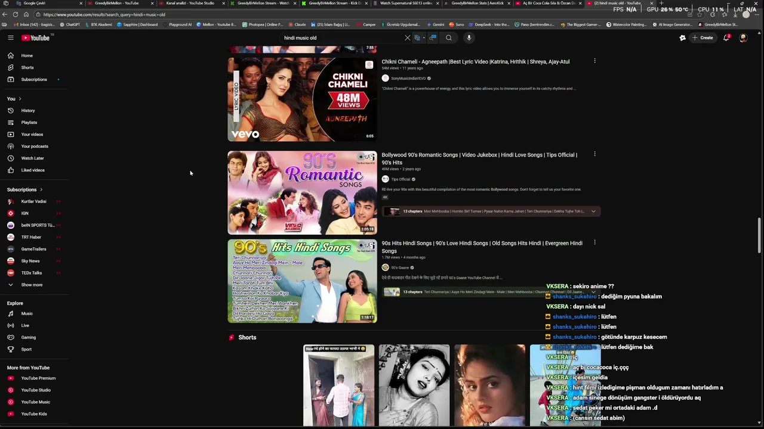Open YouTube Studio link in sidebar
This screenshot has width=764, height=429.
pos(35,390)
